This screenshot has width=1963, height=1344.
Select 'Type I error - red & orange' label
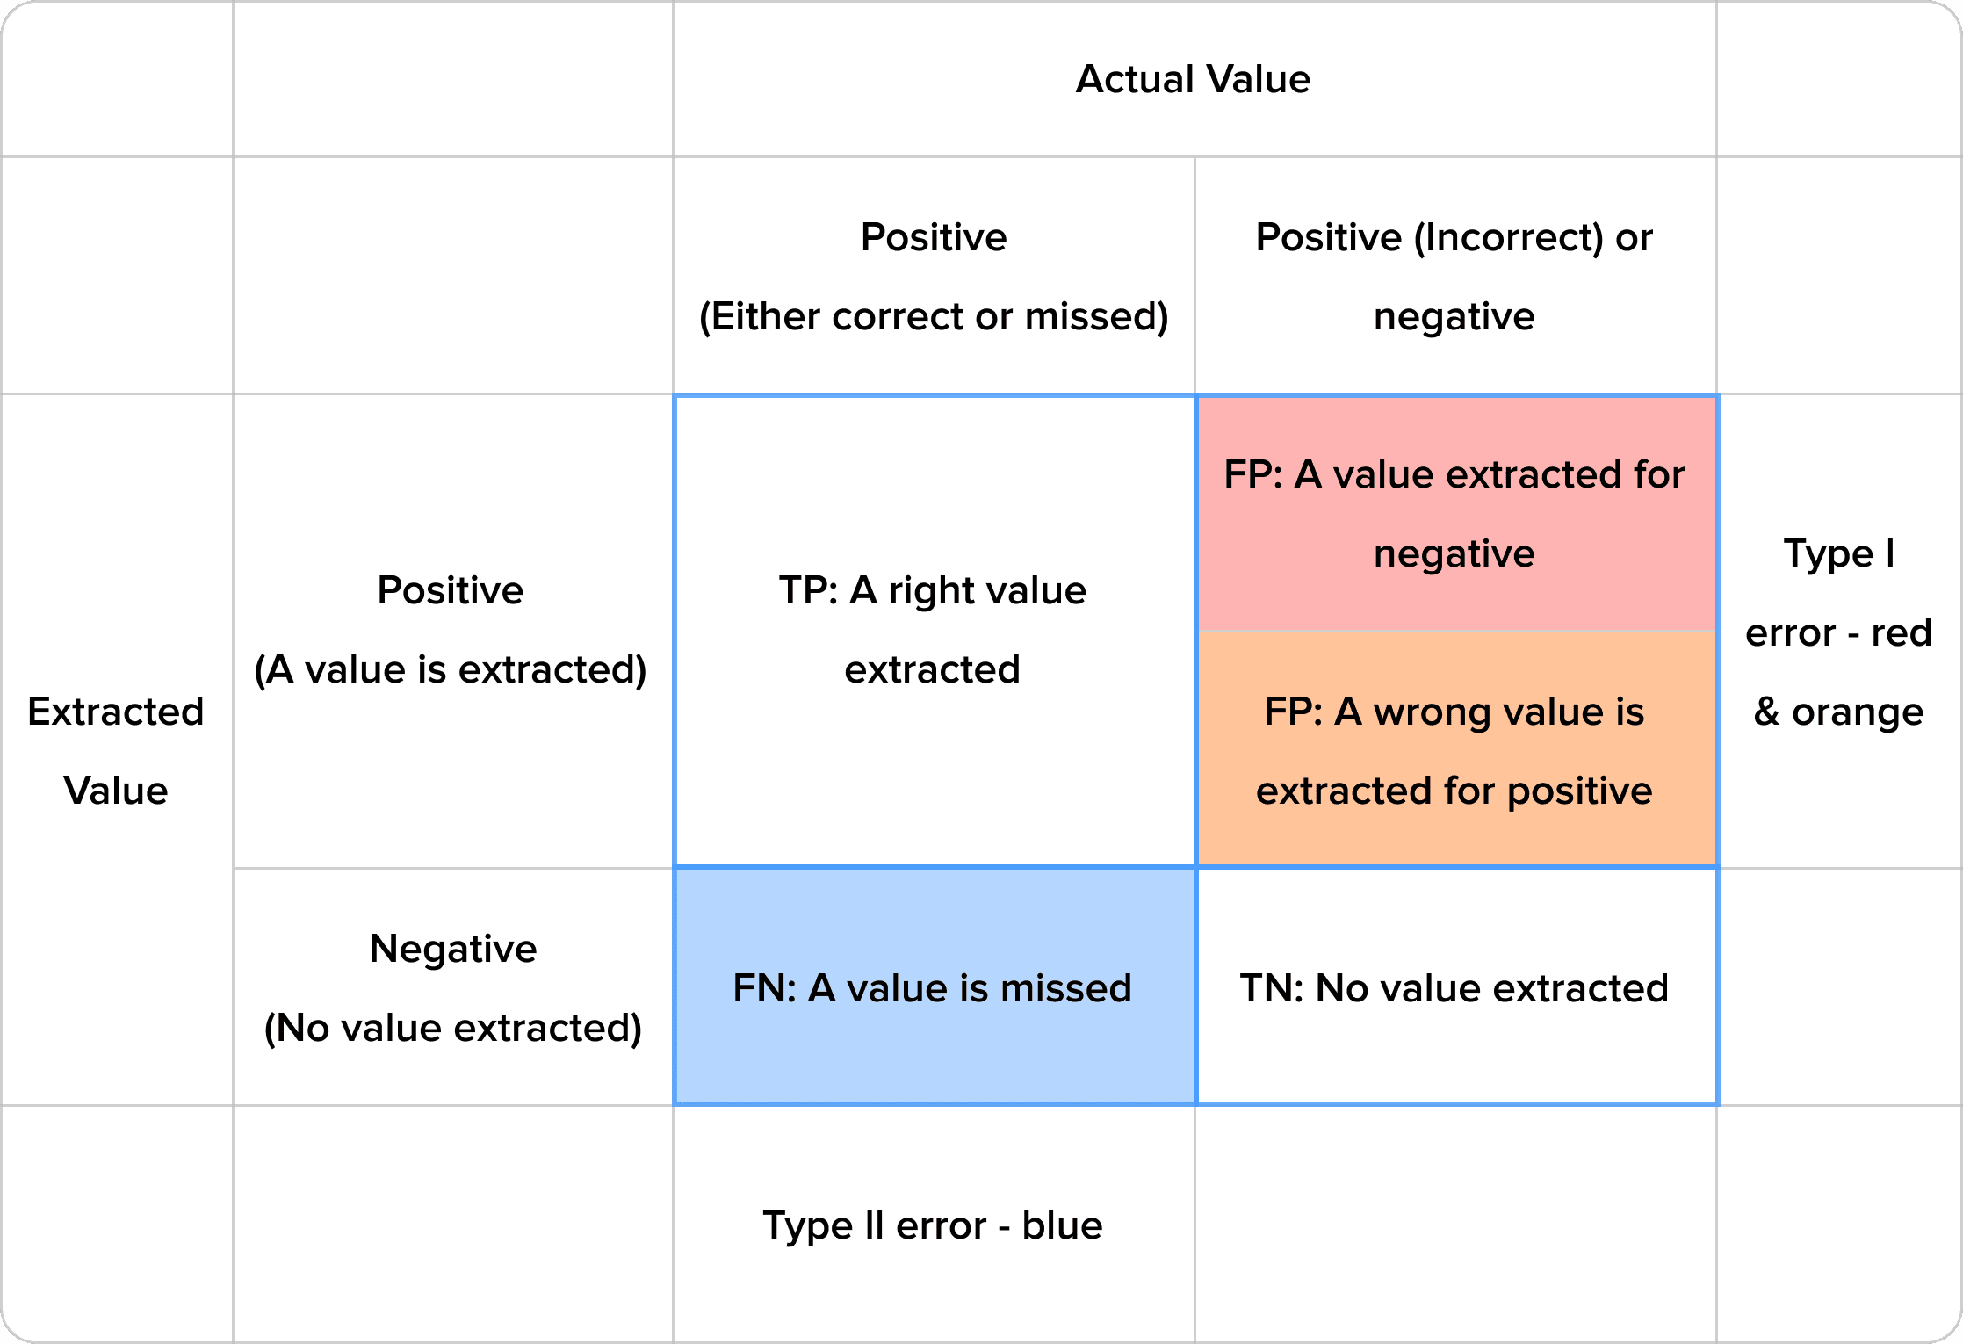click(x=1838, y=632)
